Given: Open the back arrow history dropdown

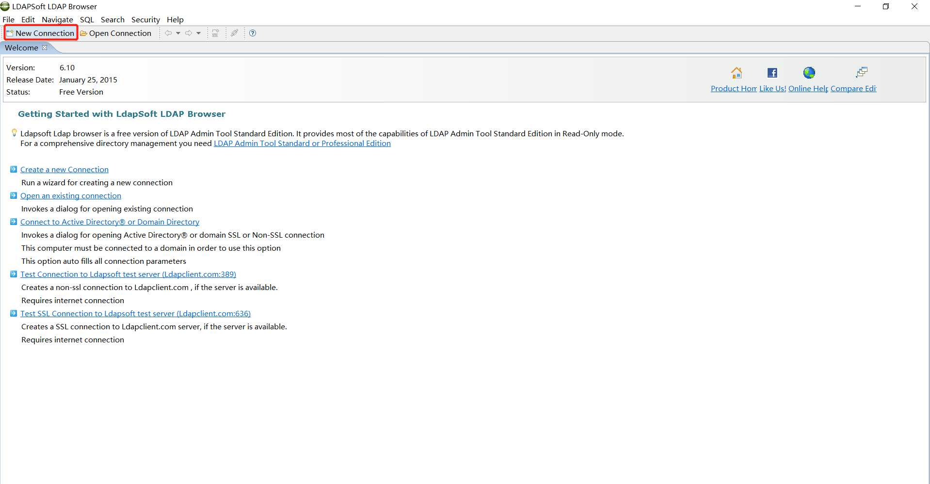Looking at the screenshot, I should click(x=178, y=33).
